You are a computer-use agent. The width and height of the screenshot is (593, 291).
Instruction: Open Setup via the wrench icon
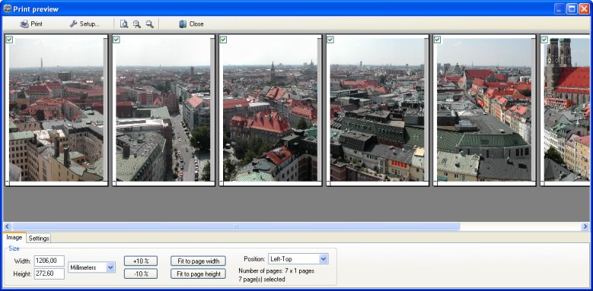pyautogui.click(x=73, y=24)
